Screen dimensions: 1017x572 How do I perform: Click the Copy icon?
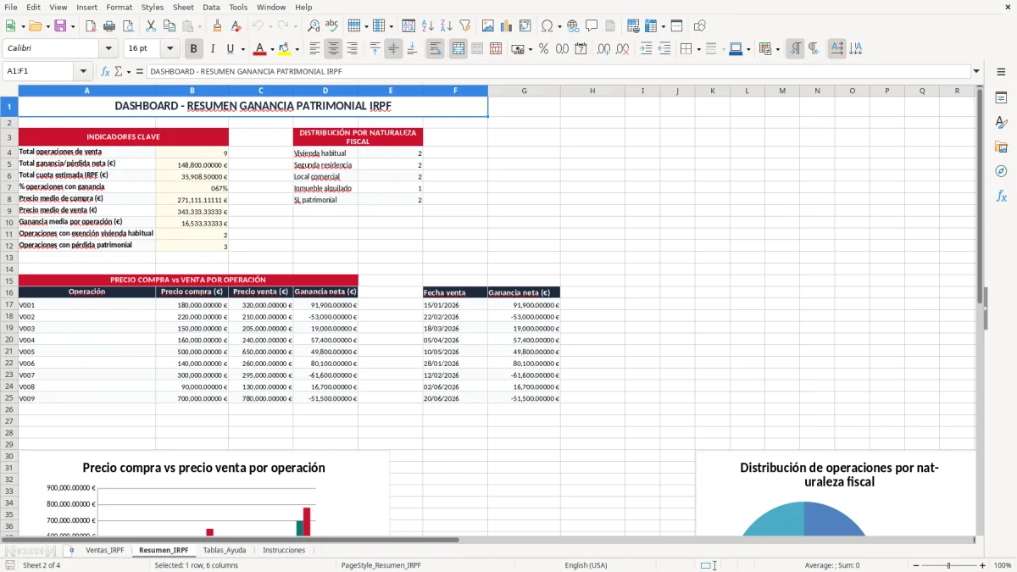click(169, 26)
